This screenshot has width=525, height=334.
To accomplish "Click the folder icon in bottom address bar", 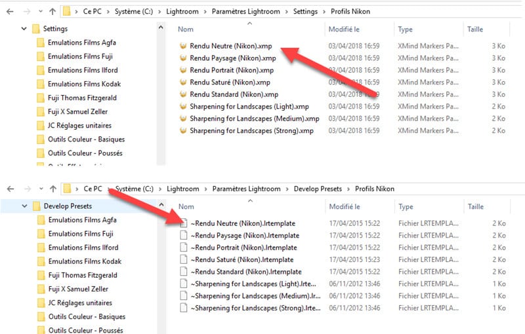I will tap(68, 189).
